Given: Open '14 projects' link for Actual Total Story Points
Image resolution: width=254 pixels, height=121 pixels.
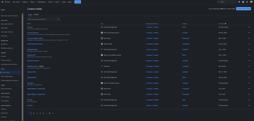Looking at the screenshot, I should coord(186,44).
